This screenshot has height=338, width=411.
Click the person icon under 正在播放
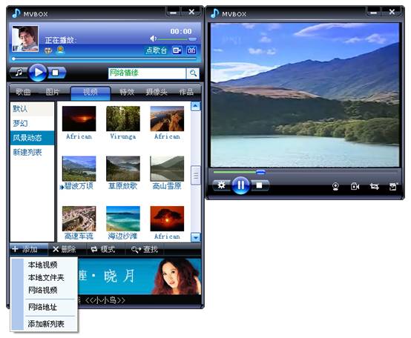[61, 50]
